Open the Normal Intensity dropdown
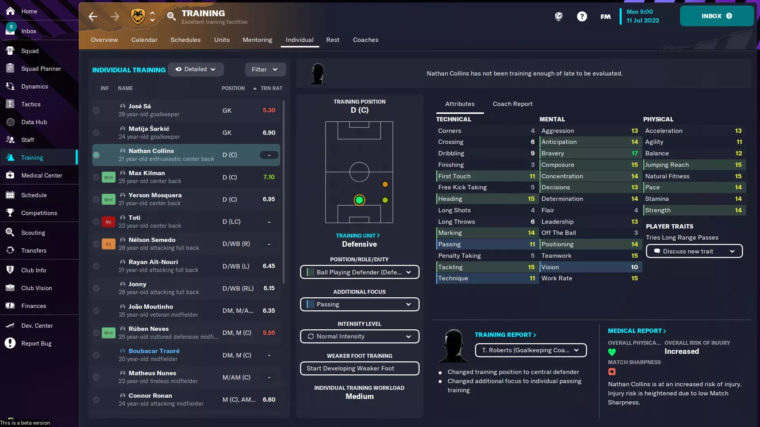 tap(359, 336)
